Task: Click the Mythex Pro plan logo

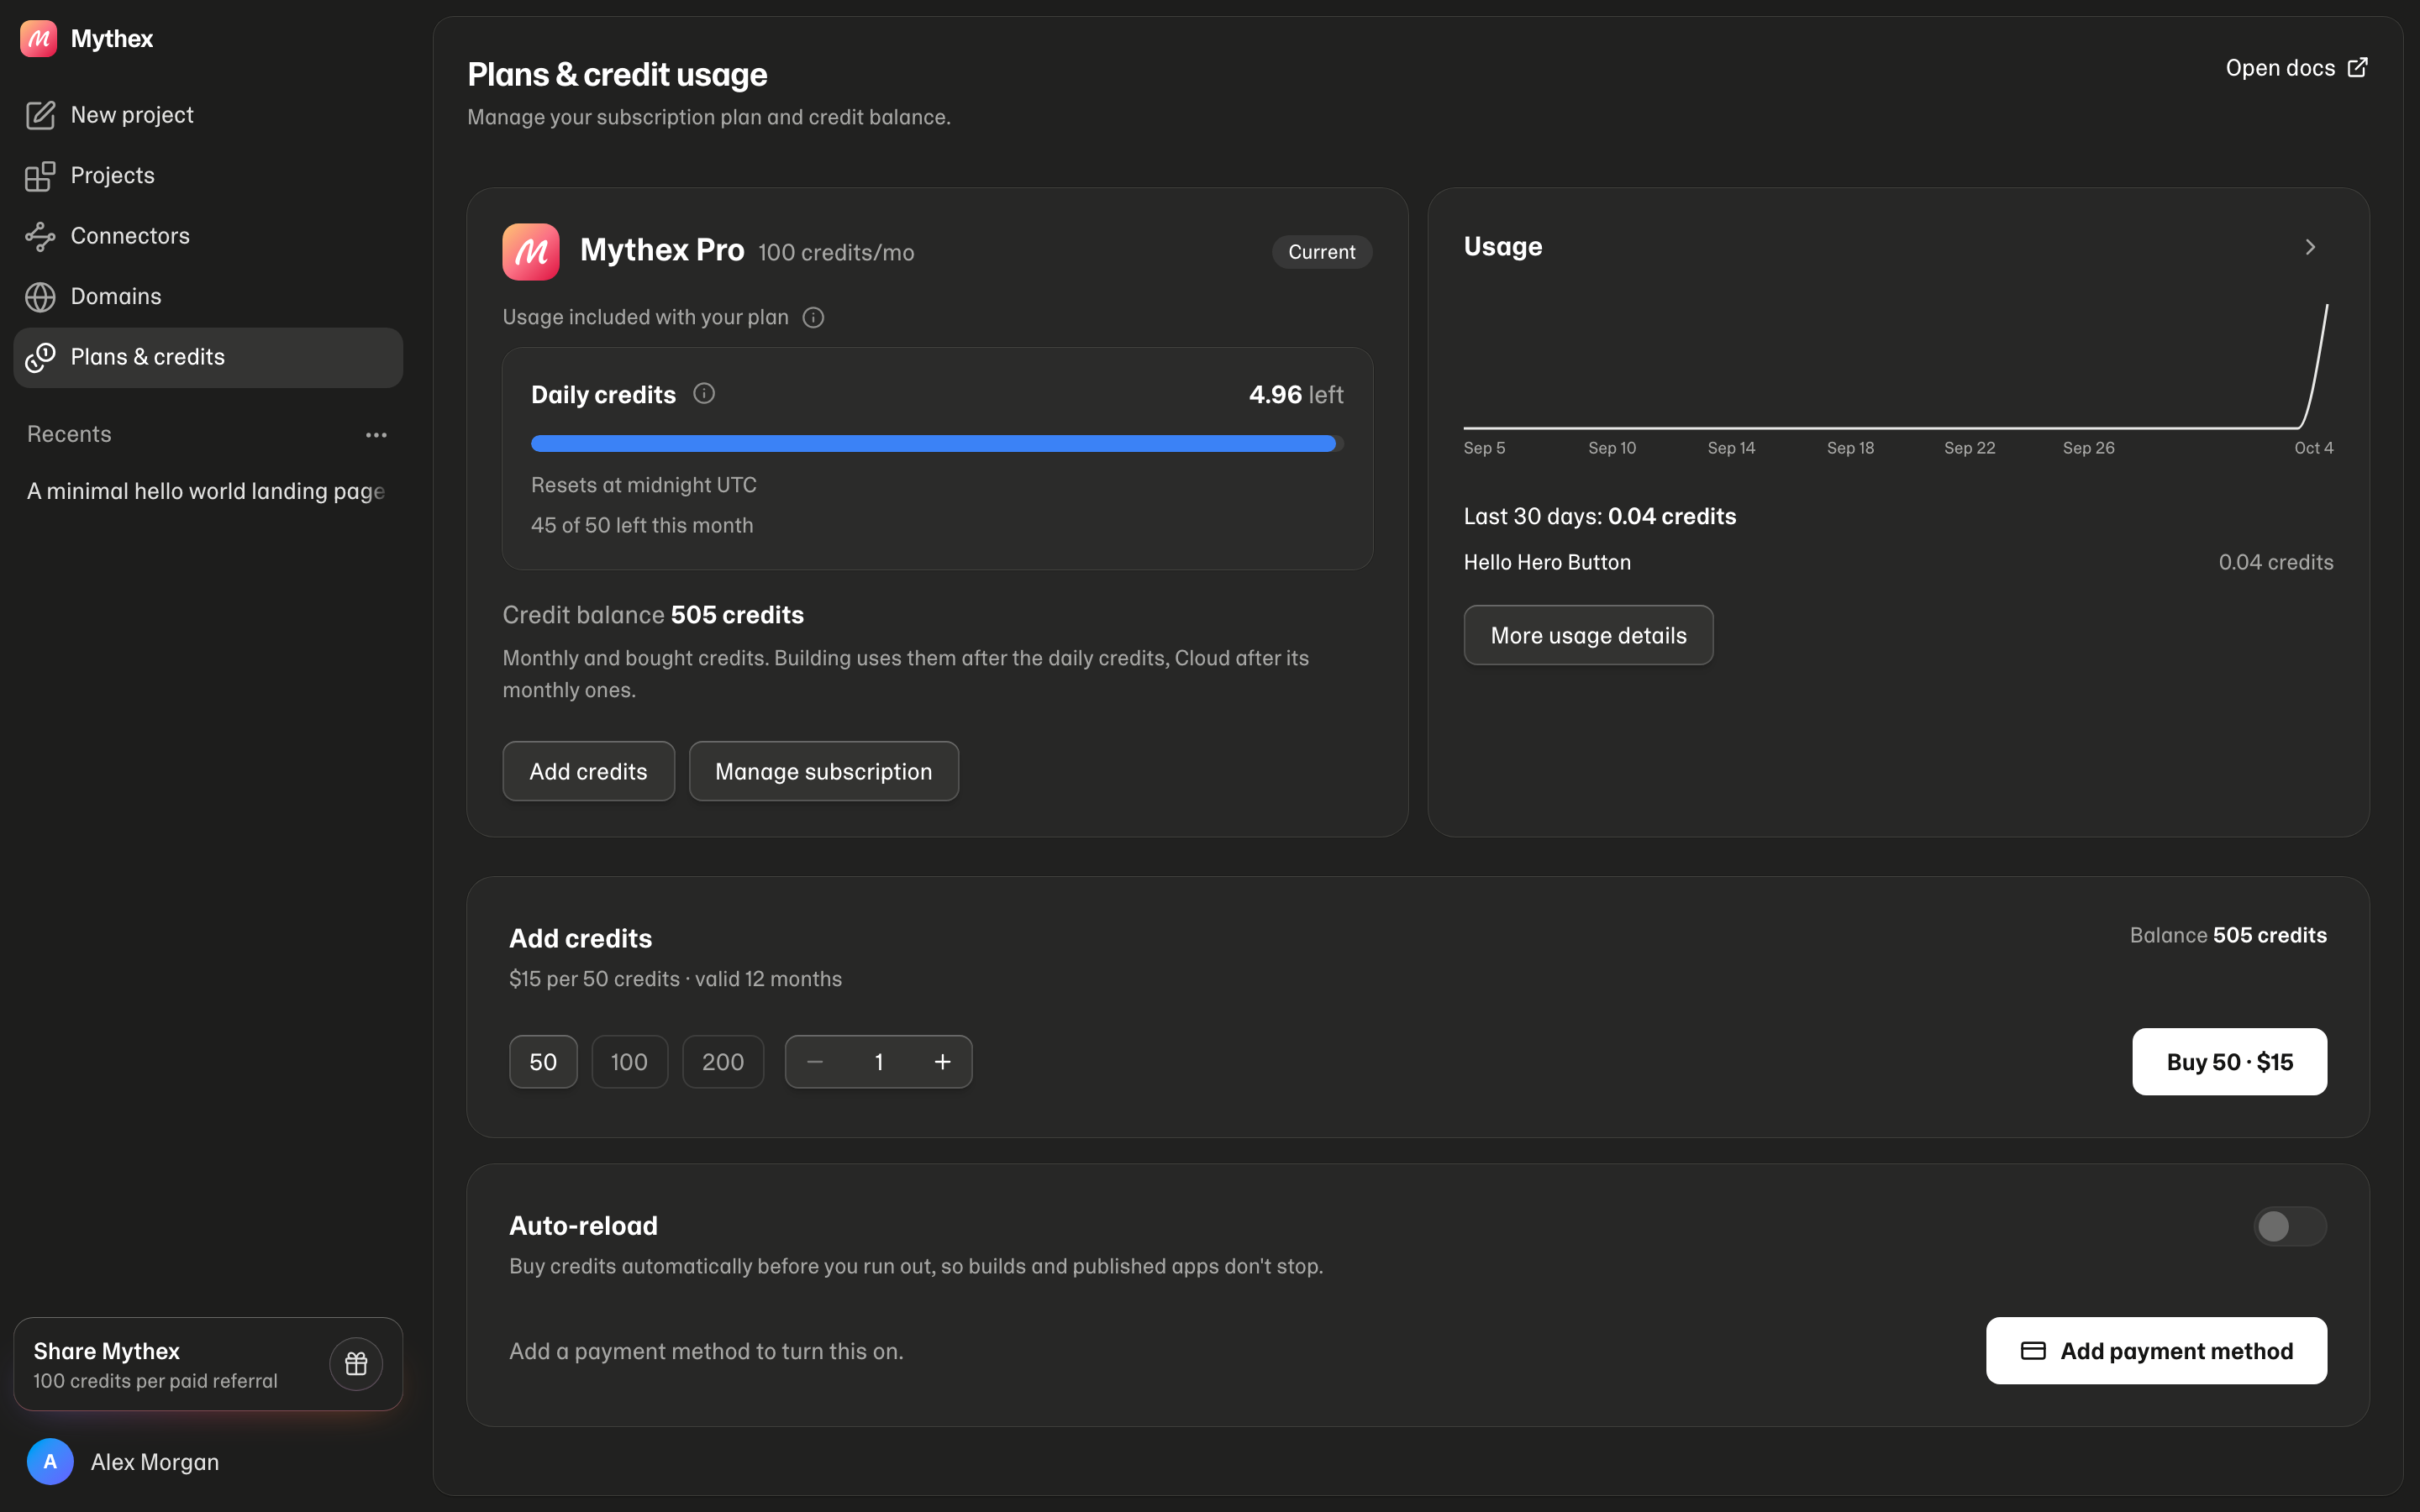Action: (x=531, y=252)
